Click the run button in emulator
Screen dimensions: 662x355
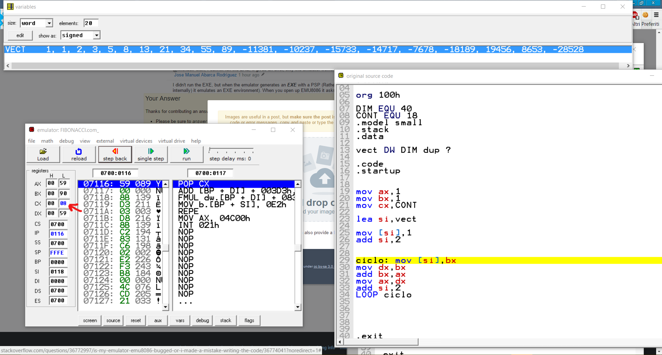point(187,154)
